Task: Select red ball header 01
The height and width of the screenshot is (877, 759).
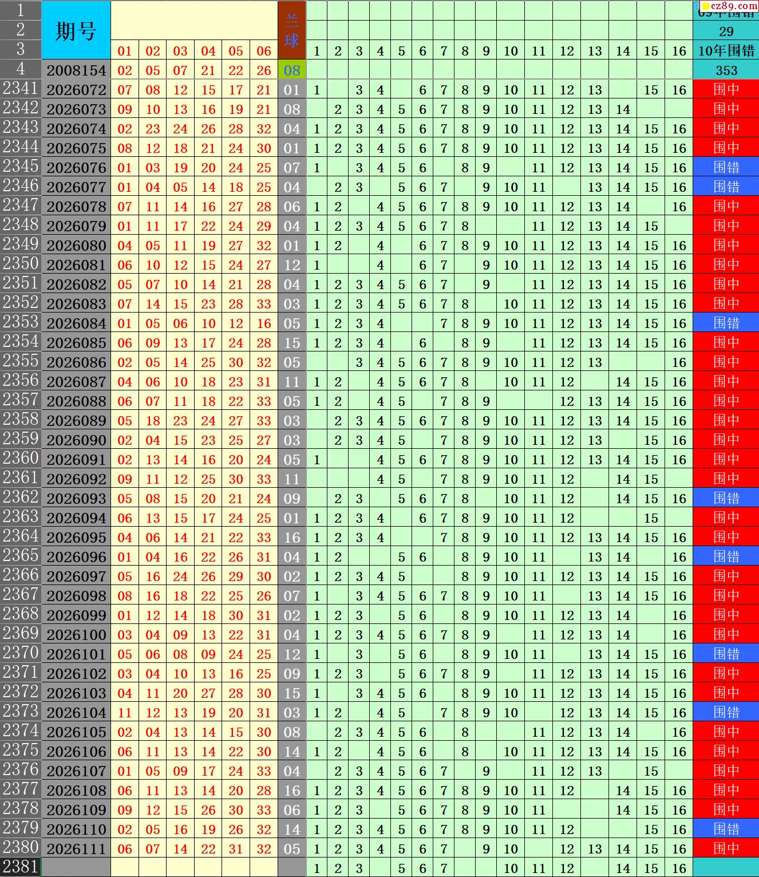Action: tap(125, 51)
